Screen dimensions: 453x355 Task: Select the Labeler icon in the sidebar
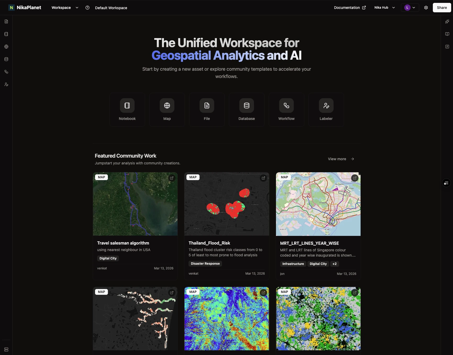(x=6, y=84)
